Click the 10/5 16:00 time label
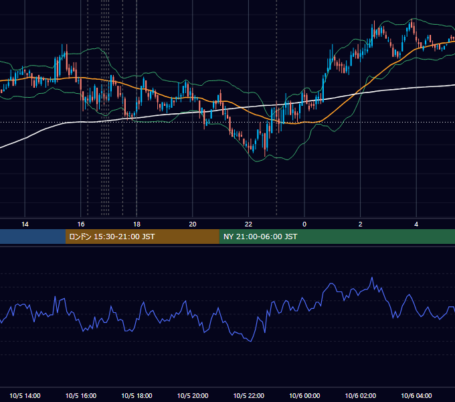This screenshot has height=402, width=455. (81, 395)
